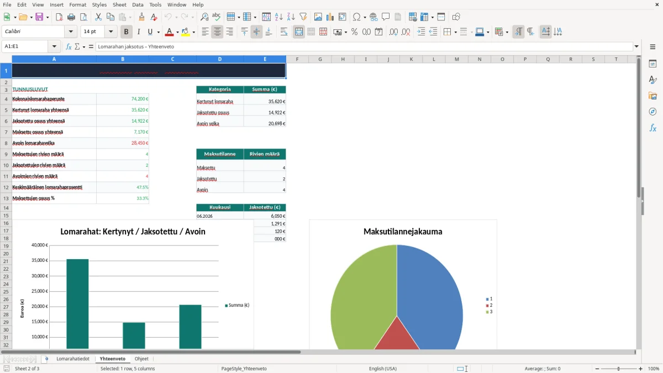Click the Save document icon
This screenshot has height=373, width=663.
pos(40,17)
